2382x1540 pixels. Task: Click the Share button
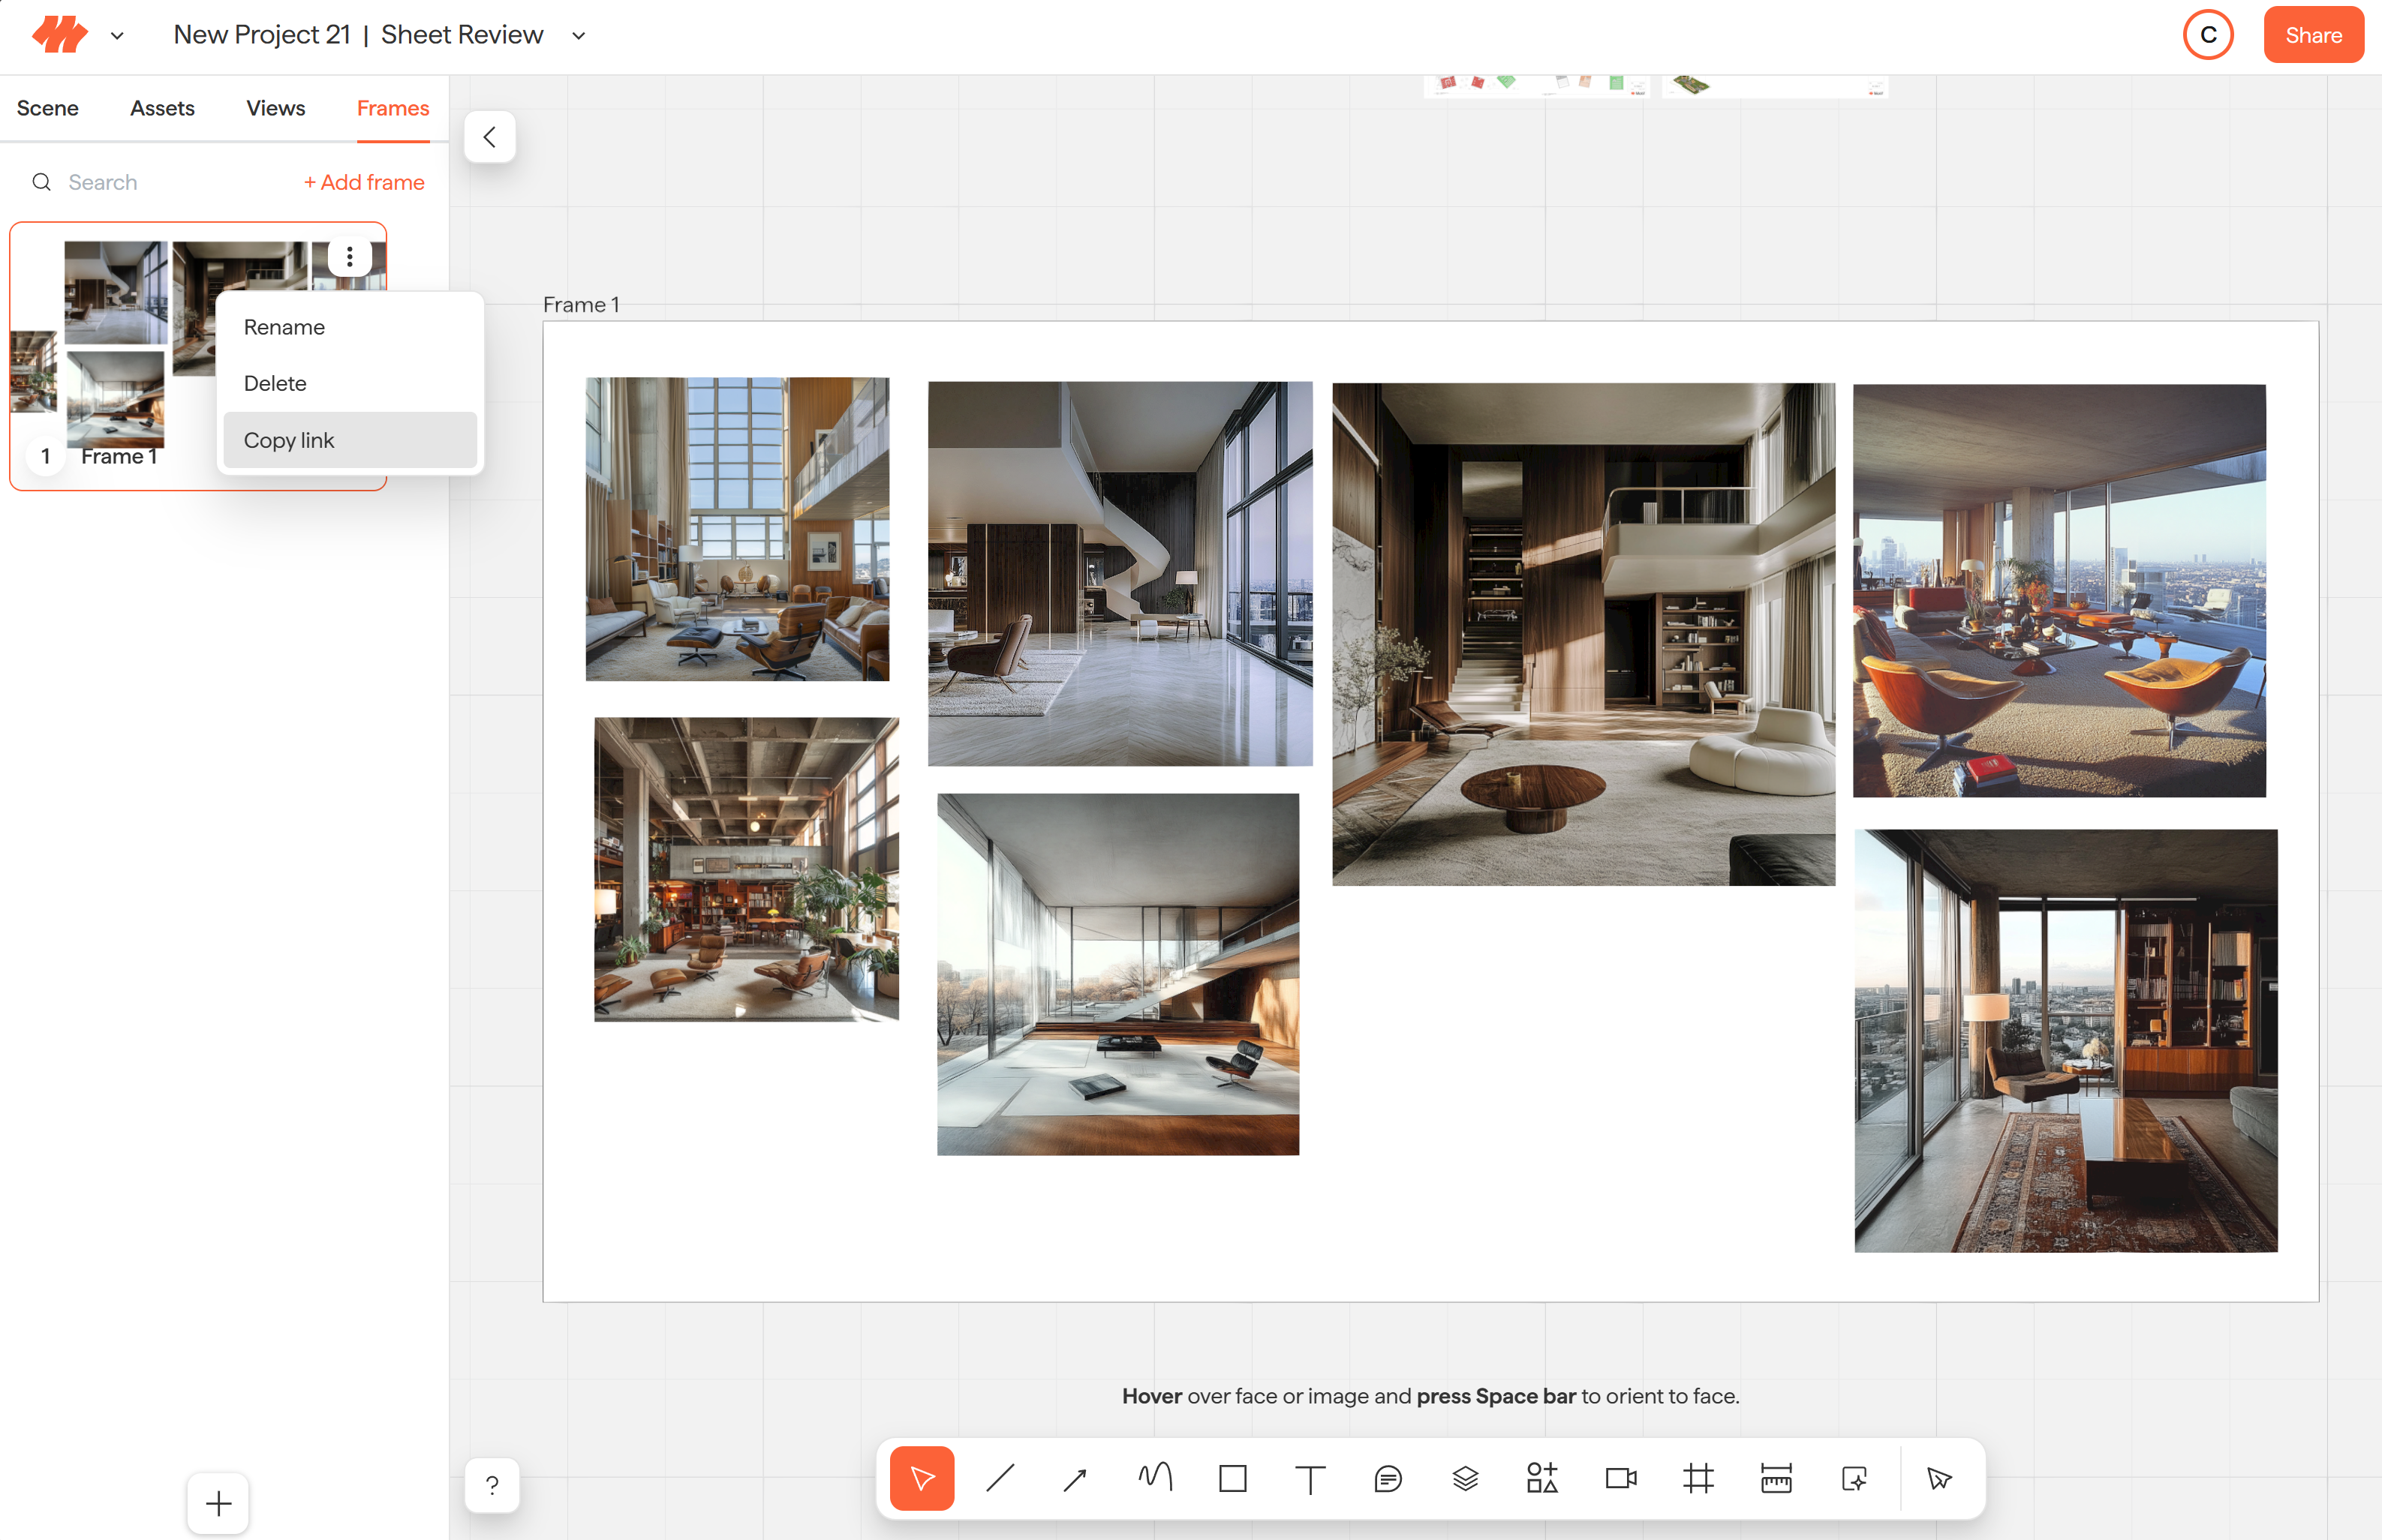click(2313, 35)
